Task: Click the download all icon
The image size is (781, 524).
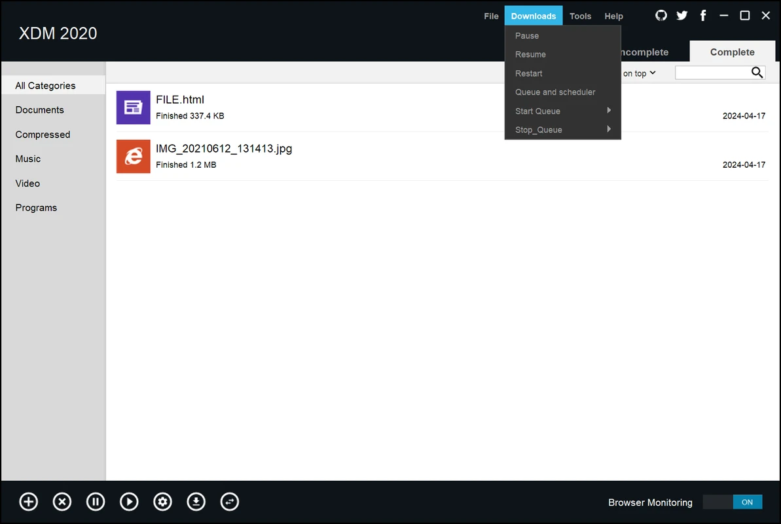Action: [x=196, y=501]
